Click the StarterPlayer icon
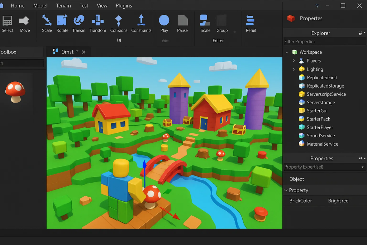Screen dimensions: 367x245 (302, 127)
